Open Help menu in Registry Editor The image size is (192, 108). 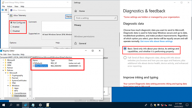click(x=23, y=54)
